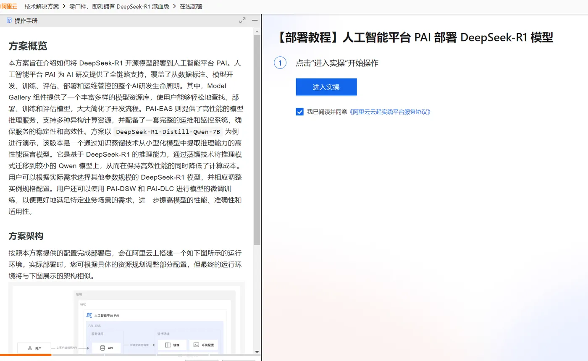The image size is (588, 361).
Task: Open the 零门槛、即刻拥有 DeepSeek-R1 满血版 breadcrumb
Action: coord(119,7)
